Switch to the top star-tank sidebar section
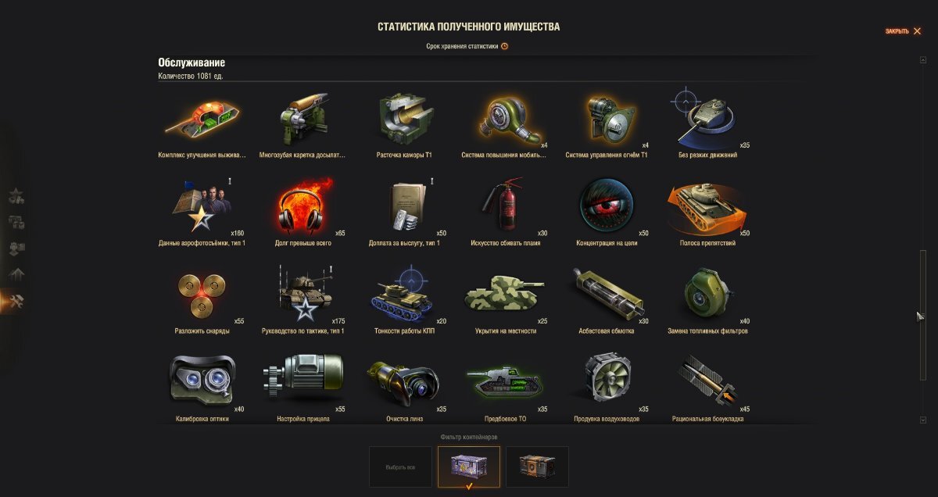938x497 pixels. [x=16, y=197]
